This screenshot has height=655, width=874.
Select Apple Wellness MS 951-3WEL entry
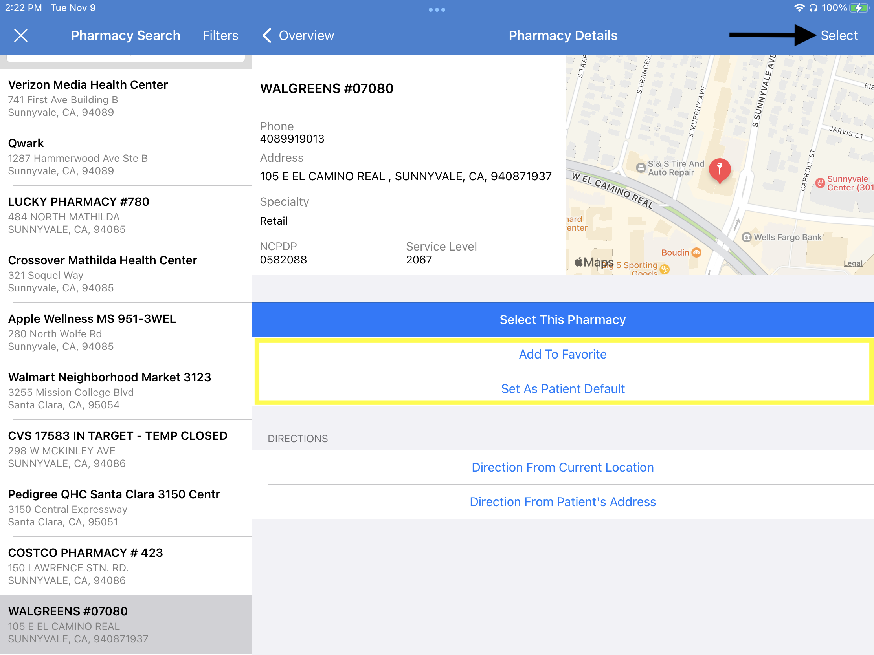[126, 332]
